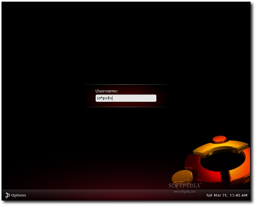Click the bottom panel bar's empty middle
The width and height of the screenshot is (256, 206).
(x=116, y=195)
